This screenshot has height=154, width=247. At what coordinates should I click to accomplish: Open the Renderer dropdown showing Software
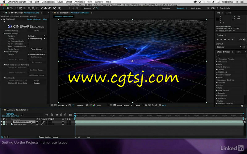click(37, 36)
